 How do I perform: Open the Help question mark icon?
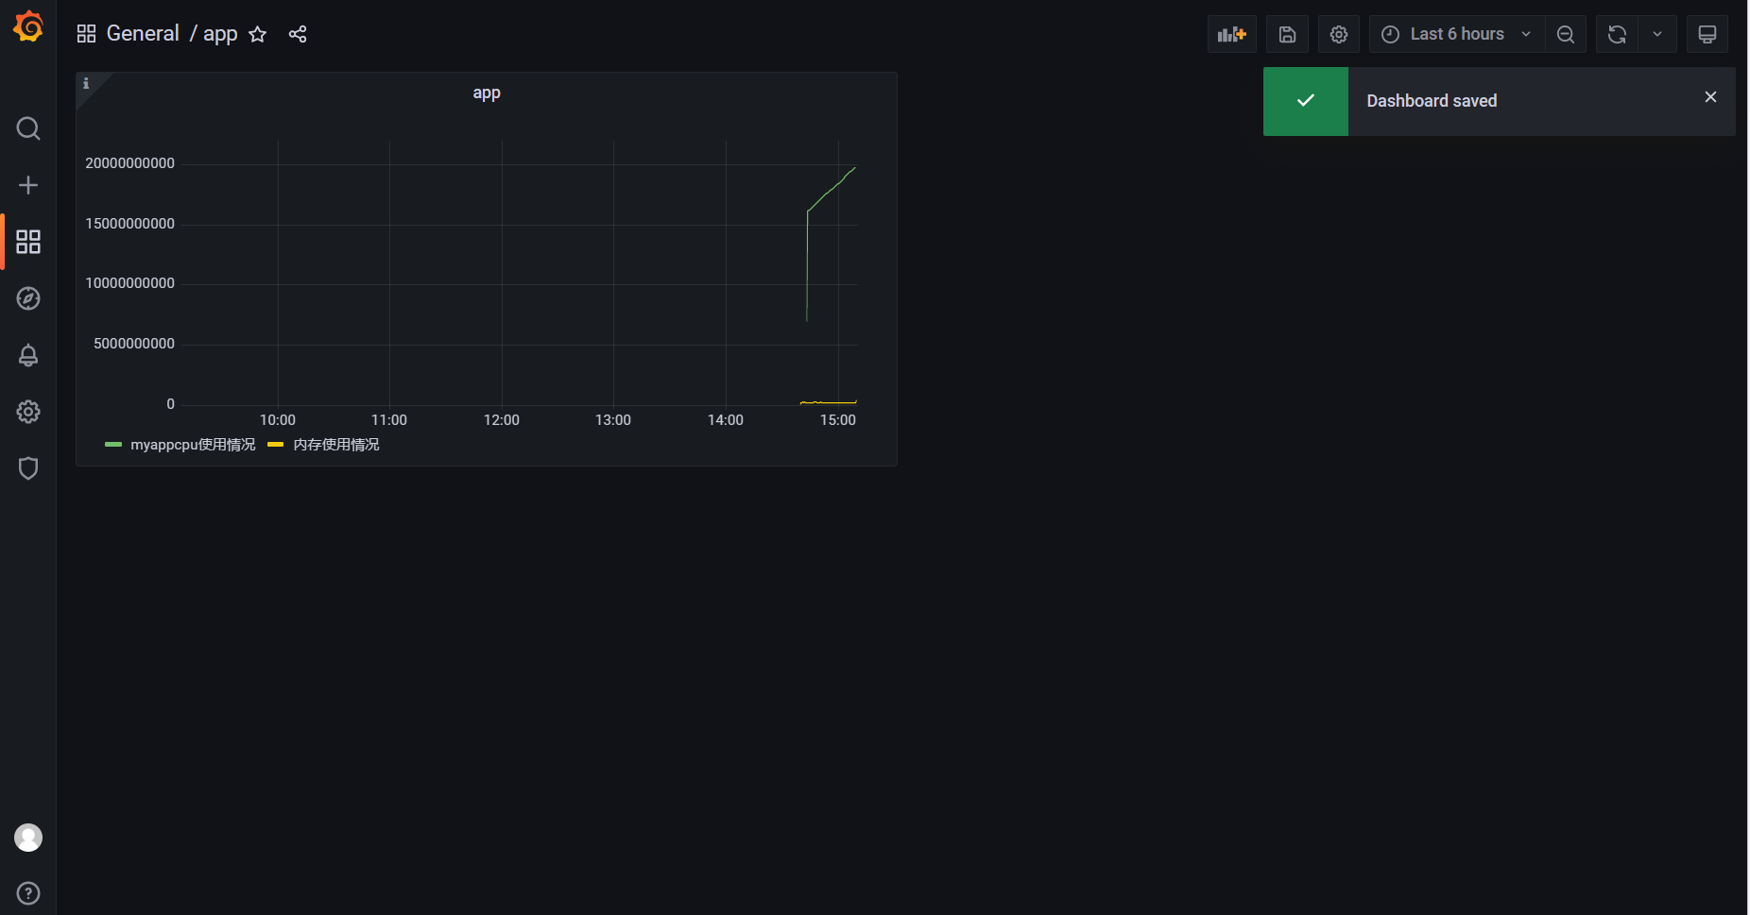tap(28, 893)
